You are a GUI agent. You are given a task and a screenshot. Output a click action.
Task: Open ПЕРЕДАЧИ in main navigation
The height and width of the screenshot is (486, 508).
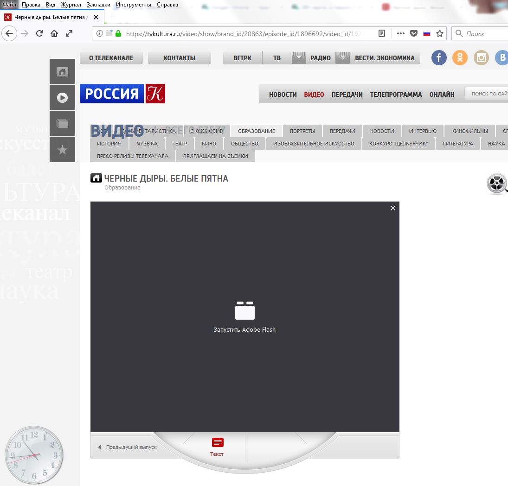(347, 95)
